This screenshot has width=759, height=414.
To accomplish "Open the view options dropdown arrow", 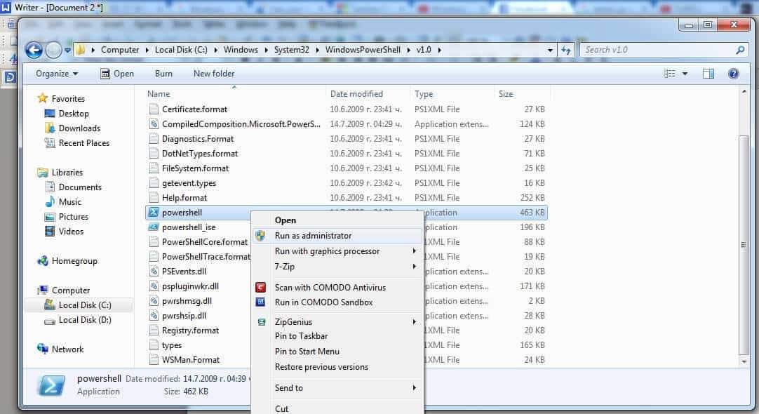I will pos(685,74).
